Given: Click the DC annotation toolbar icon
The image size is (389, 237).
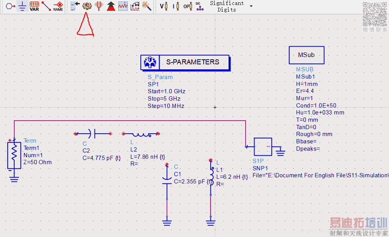Looking at the screenshot, I should point(199,6).
